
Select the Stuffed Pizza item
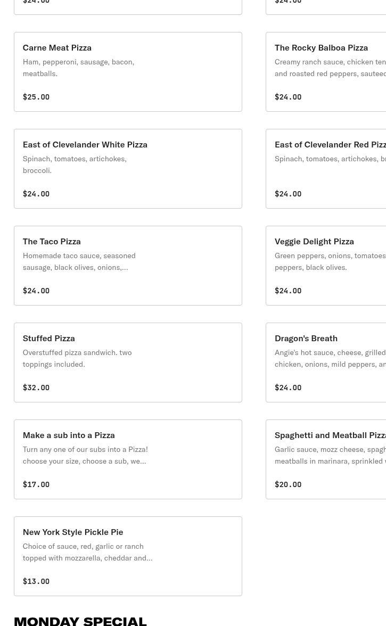(x=128, y=363)
